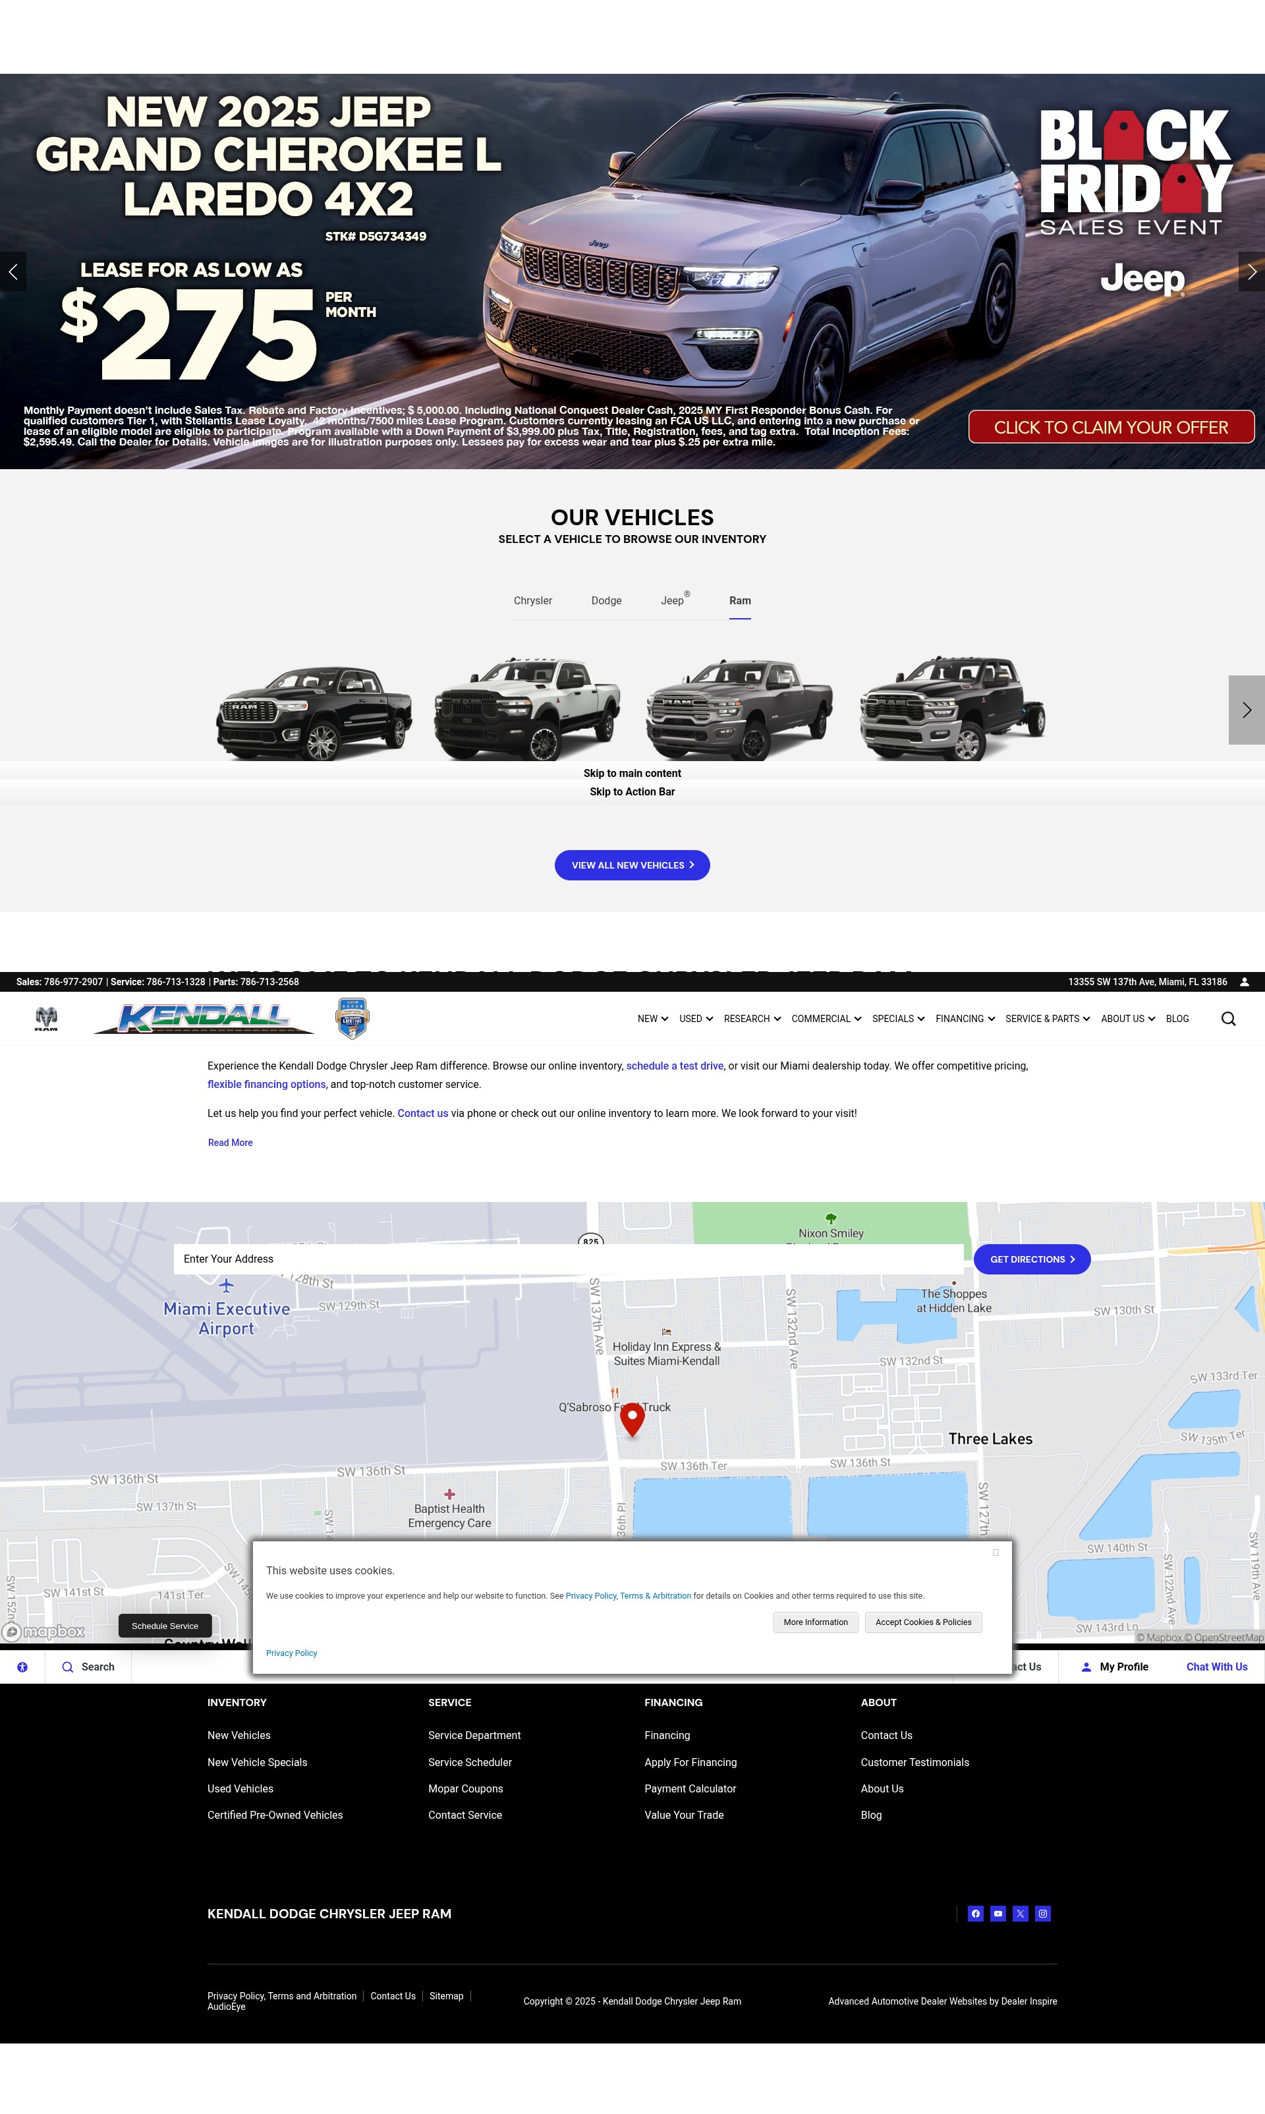Expand the USED menu dropdown
The image size is (1265, 2114).
(696, 1019)
